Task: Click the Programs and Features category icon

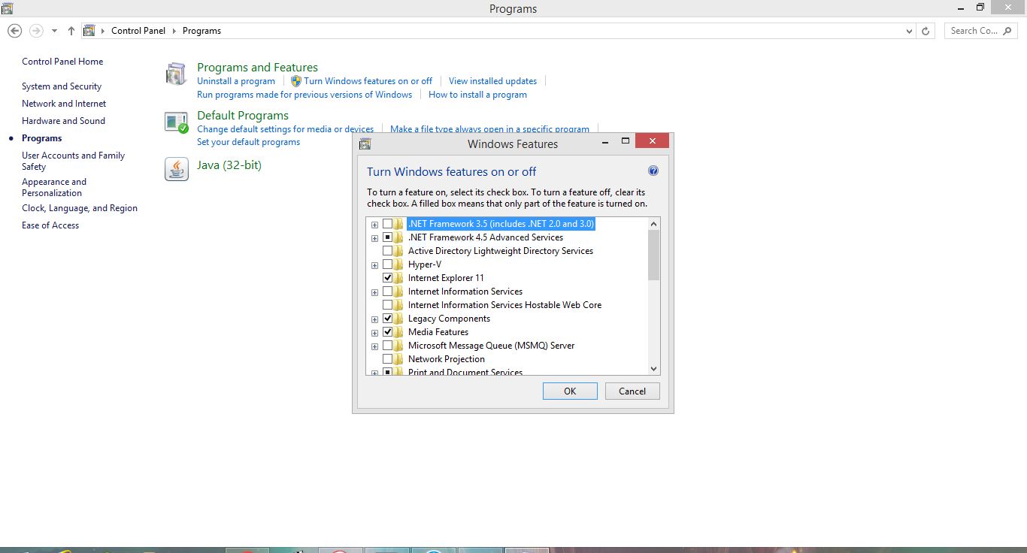Action: click(176, 74)
